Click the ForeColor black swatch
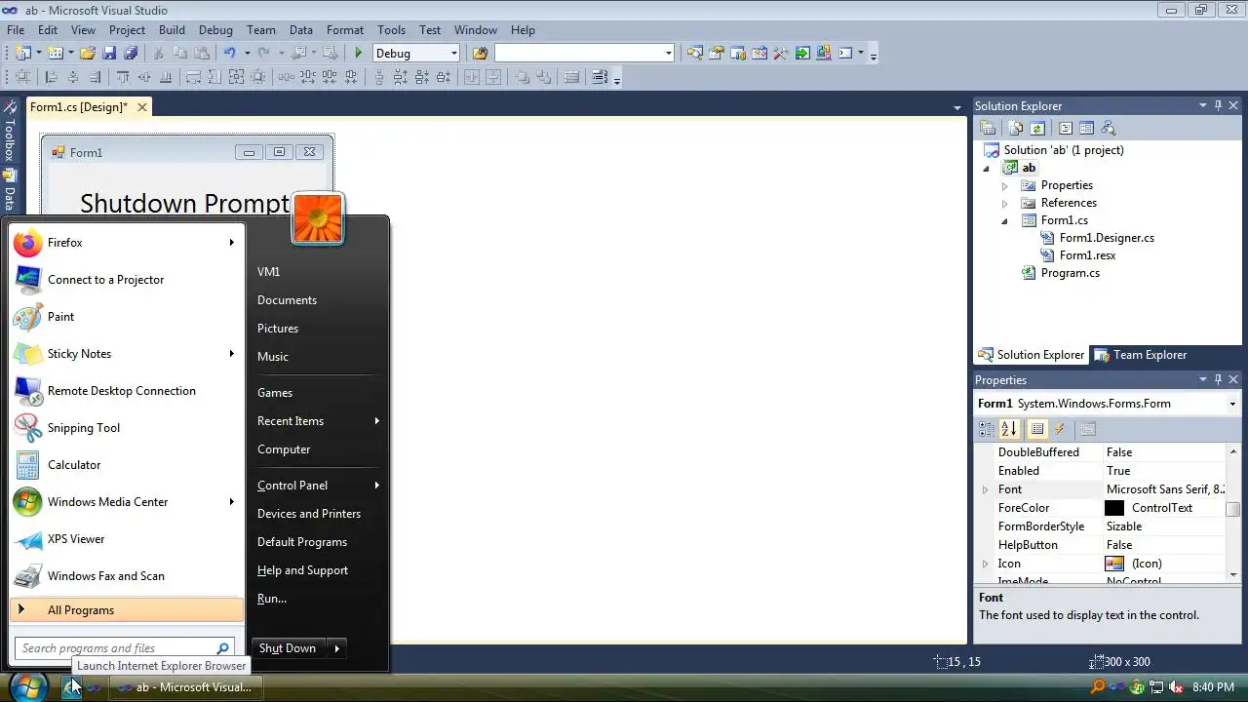This screenshot has height=702, width=1248. (1114, 508)
